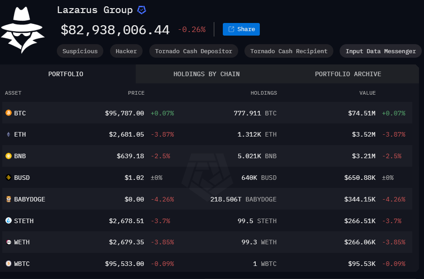Select the Portfolio tab

tap(66, 74)
